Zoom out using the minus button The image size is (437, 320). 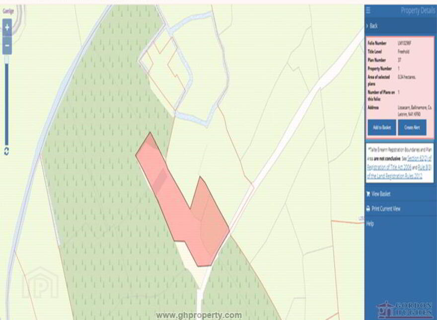7,46
